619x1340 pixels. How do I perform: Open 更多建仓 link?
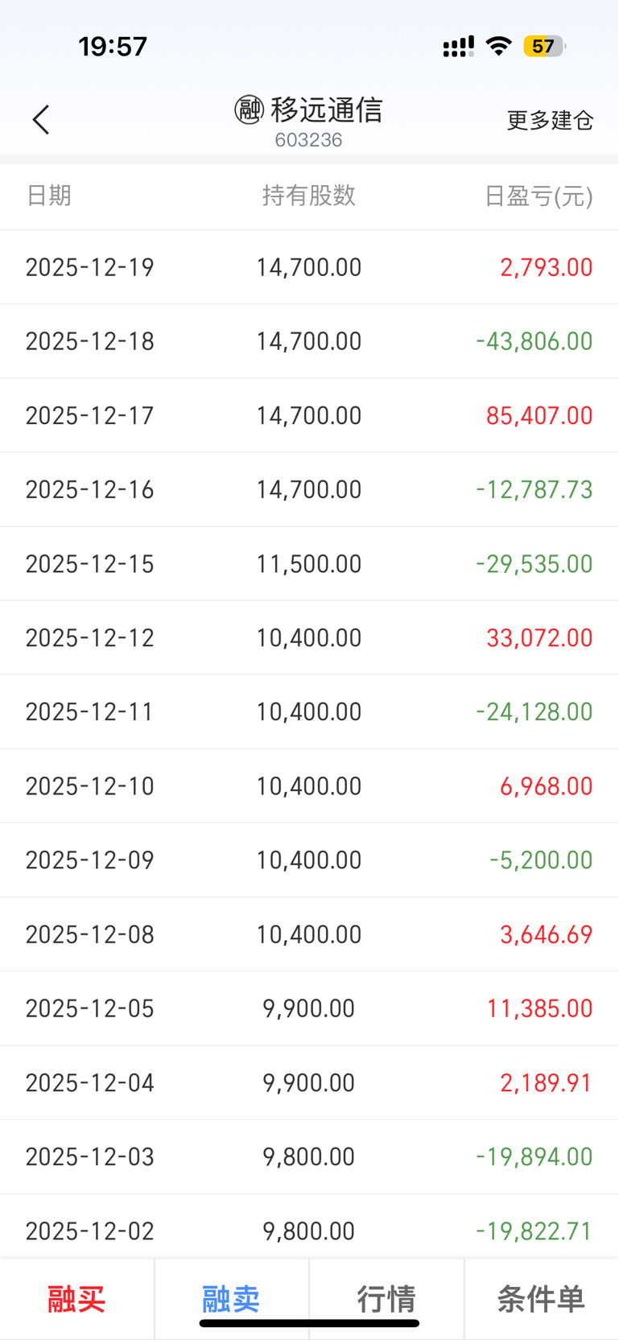(x=550, y=121)
